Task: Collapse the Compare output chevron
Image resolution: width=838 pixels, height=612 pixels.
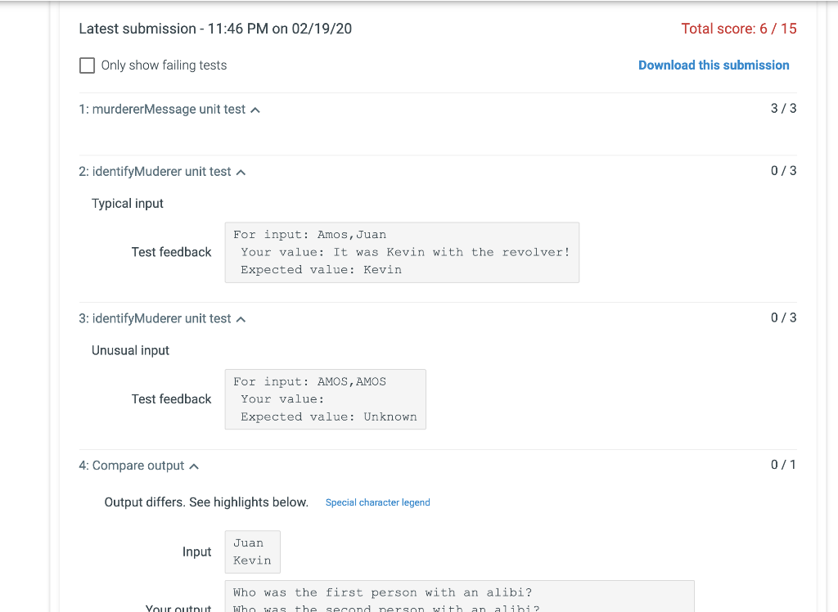Action: [x=194, y=466]
